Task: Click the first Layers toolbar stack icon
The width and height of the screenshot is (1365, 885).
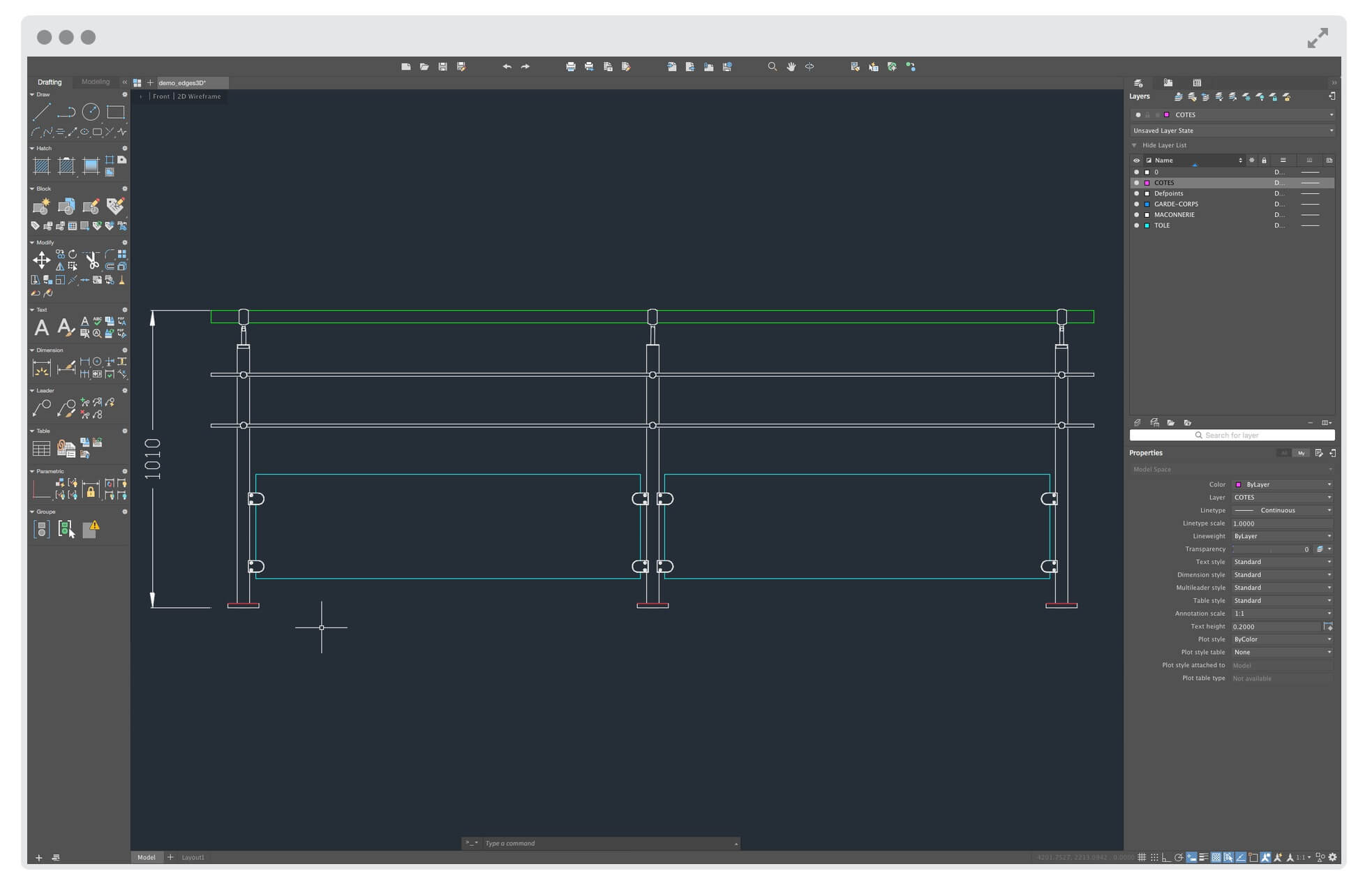Action: [x=1179, y=97]
